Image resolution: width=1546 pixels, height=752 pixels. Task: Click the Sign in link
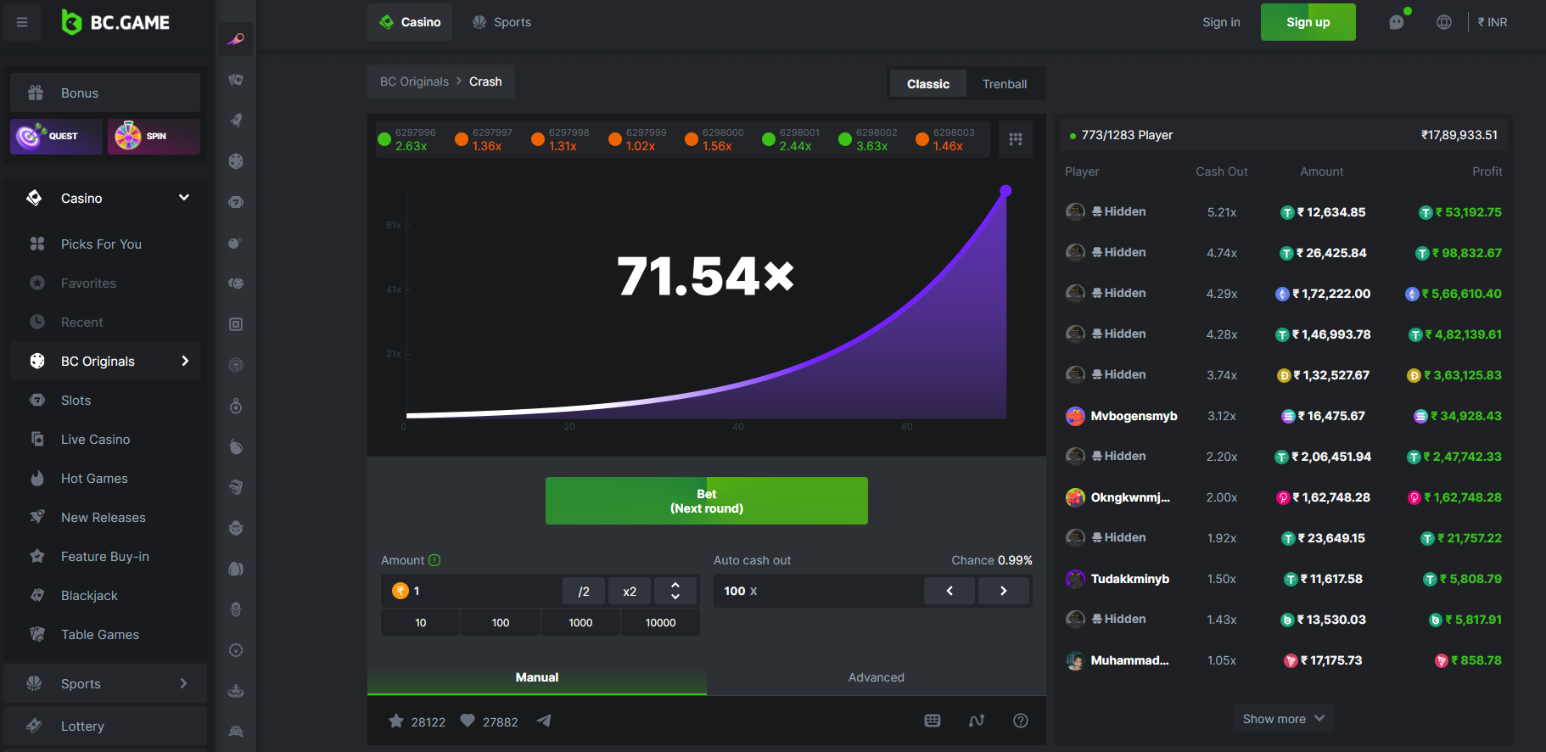(x=1221, y=22)
